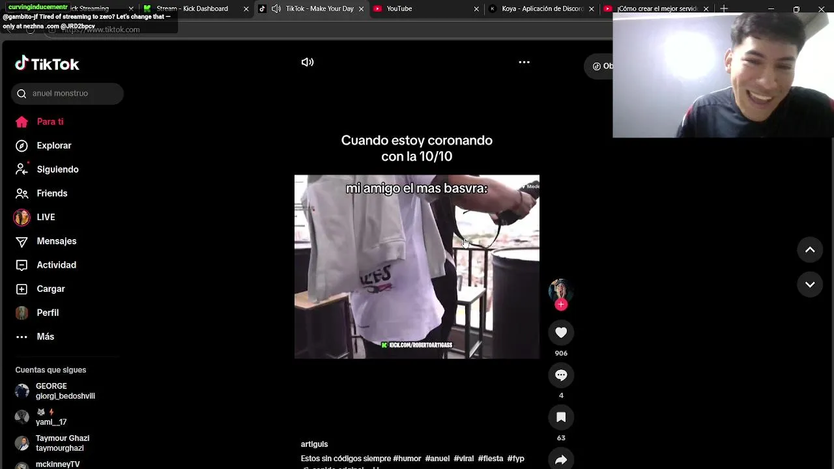This screenshot has width=834, height=469.
Task: Open a new browser tab
Action: tap(724, 8)
